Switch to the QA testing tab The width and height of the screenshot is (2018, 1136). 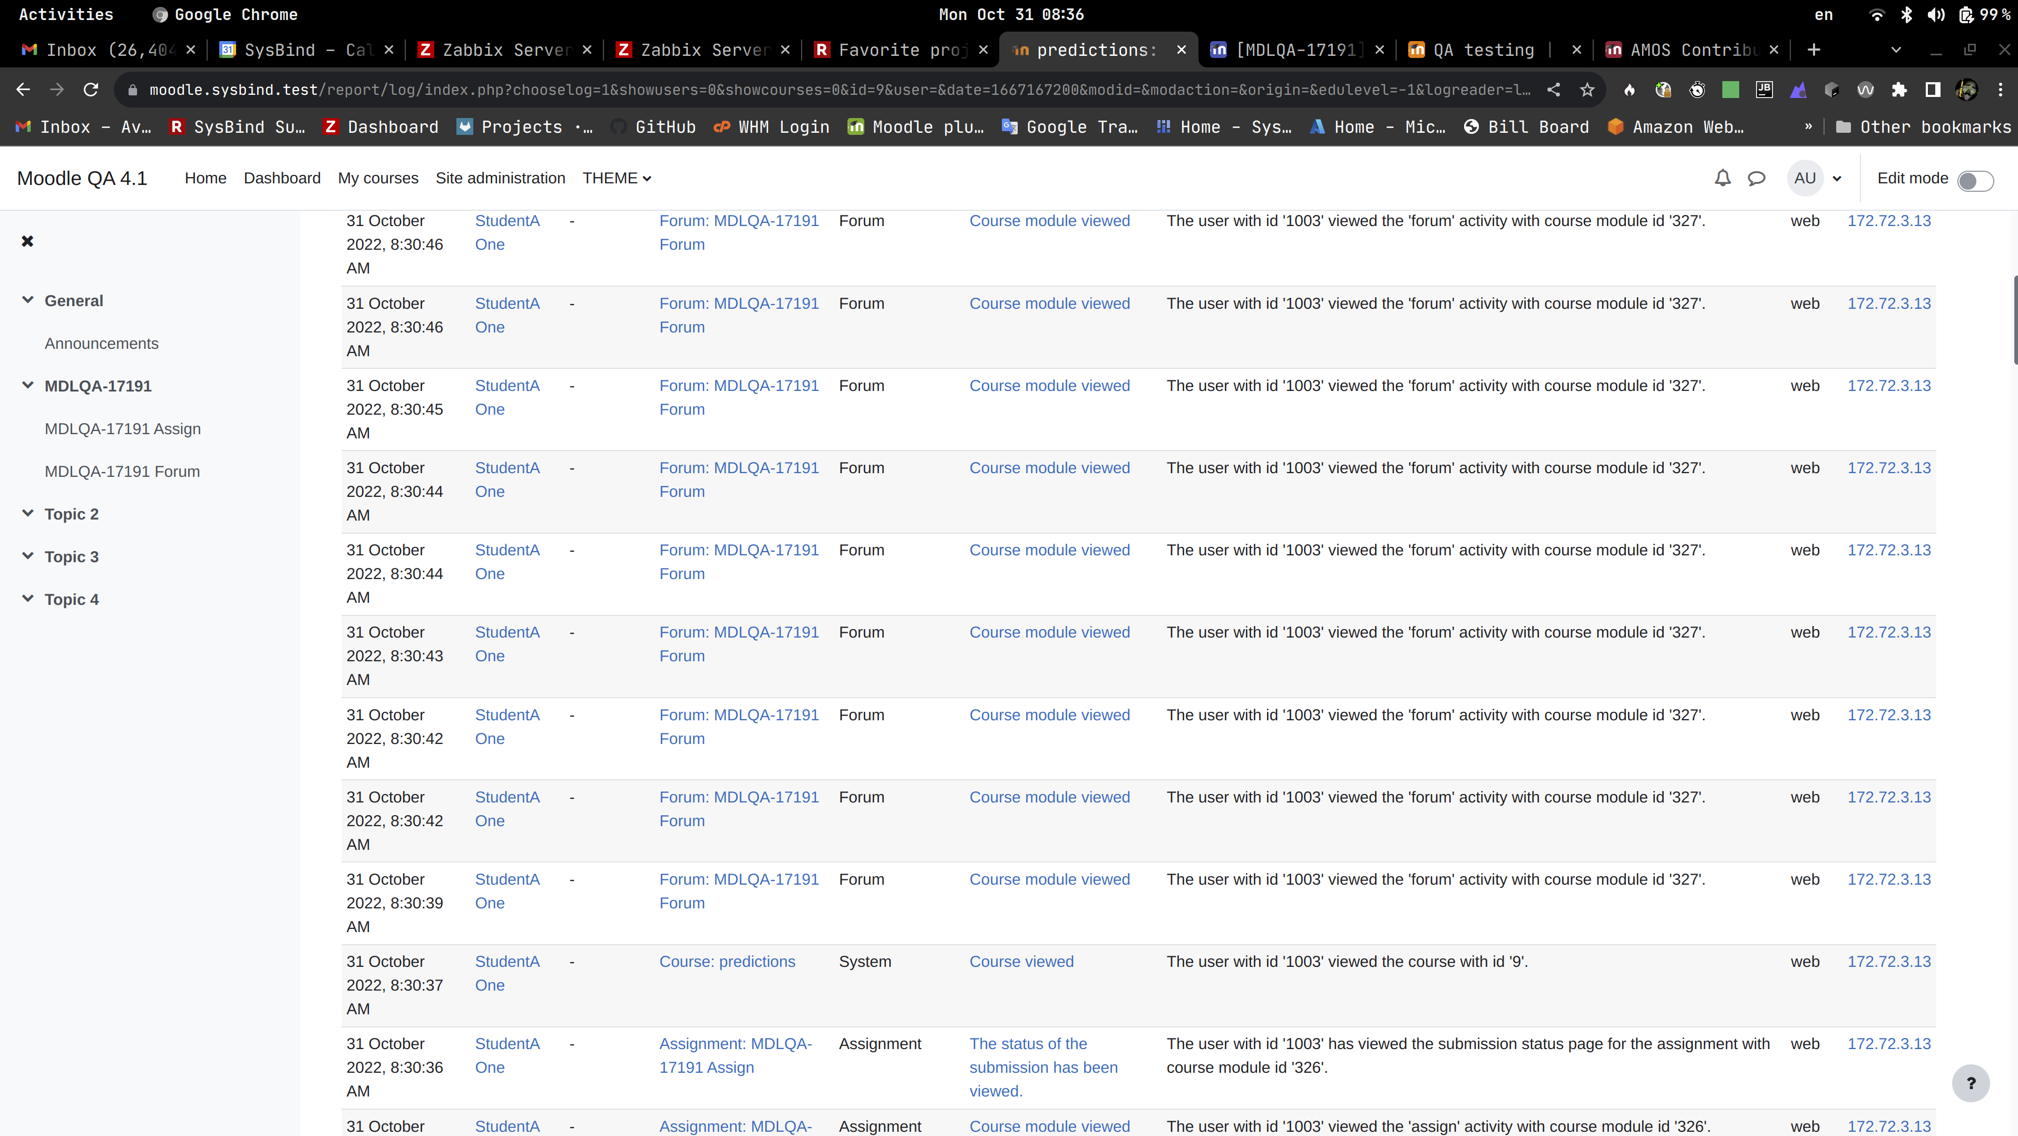tap(1494, 50)
